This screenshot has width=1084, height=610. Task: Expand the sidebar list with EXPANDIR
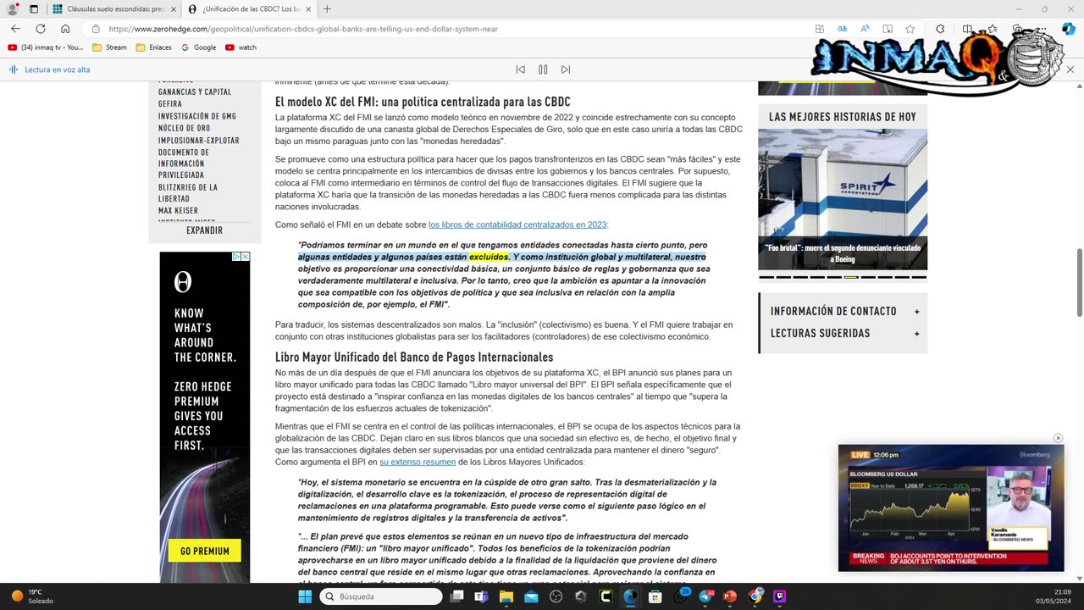(x=204, y=230)
